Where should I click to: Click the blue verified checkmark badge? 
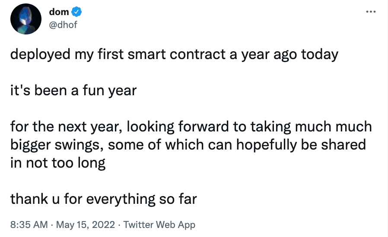[x=77, y=12]
